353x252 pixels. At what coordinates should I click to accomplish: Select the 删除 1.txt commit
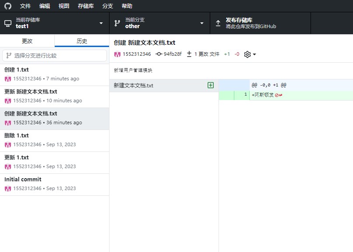click(x=54, y=140)
